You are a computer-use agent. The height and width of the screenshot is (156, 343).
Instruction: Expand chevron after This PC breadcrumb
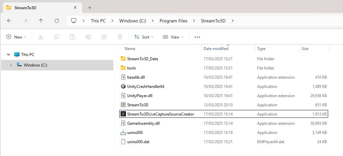coord(112,21)
